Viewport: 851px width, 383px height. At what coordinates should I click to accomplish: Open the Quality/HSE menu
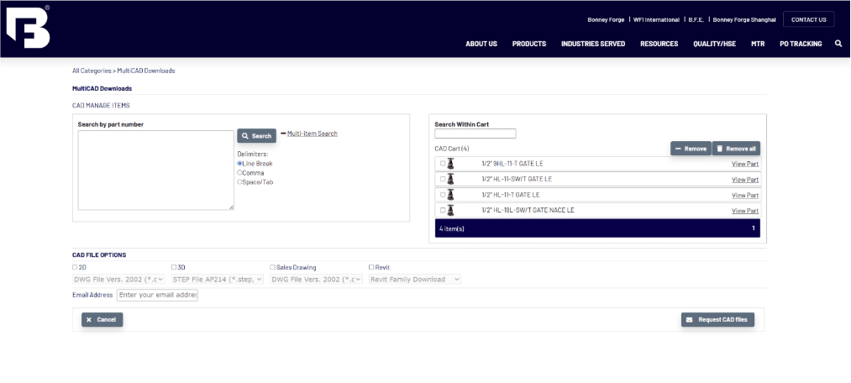click(715, 44)
